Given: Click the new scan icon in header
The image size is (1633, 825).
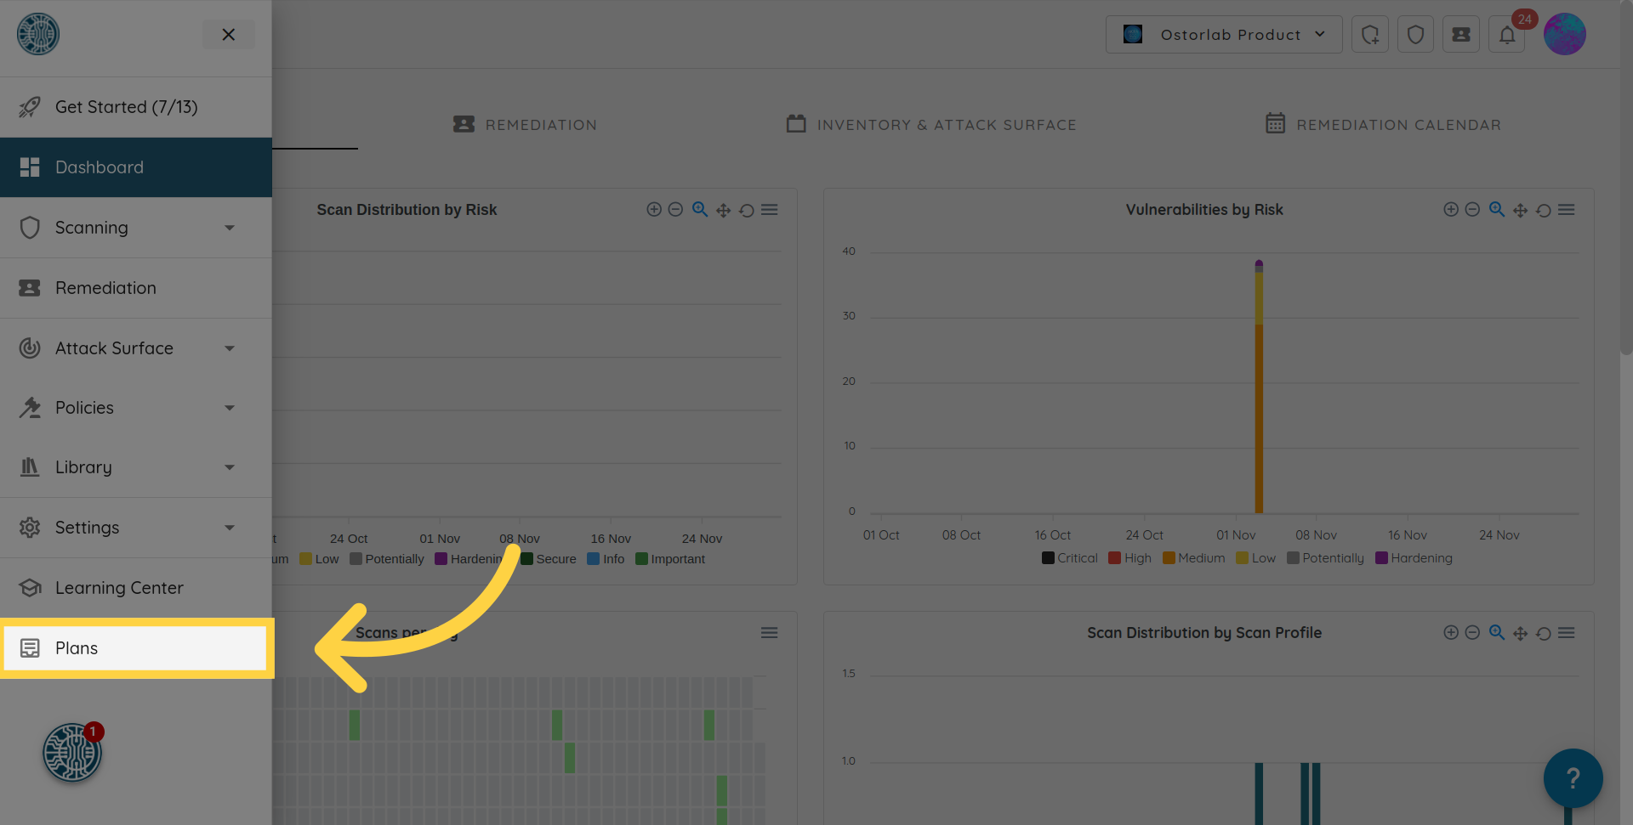Looking at the screenshot, I should pyautogui.click(x=1369, y=35).
